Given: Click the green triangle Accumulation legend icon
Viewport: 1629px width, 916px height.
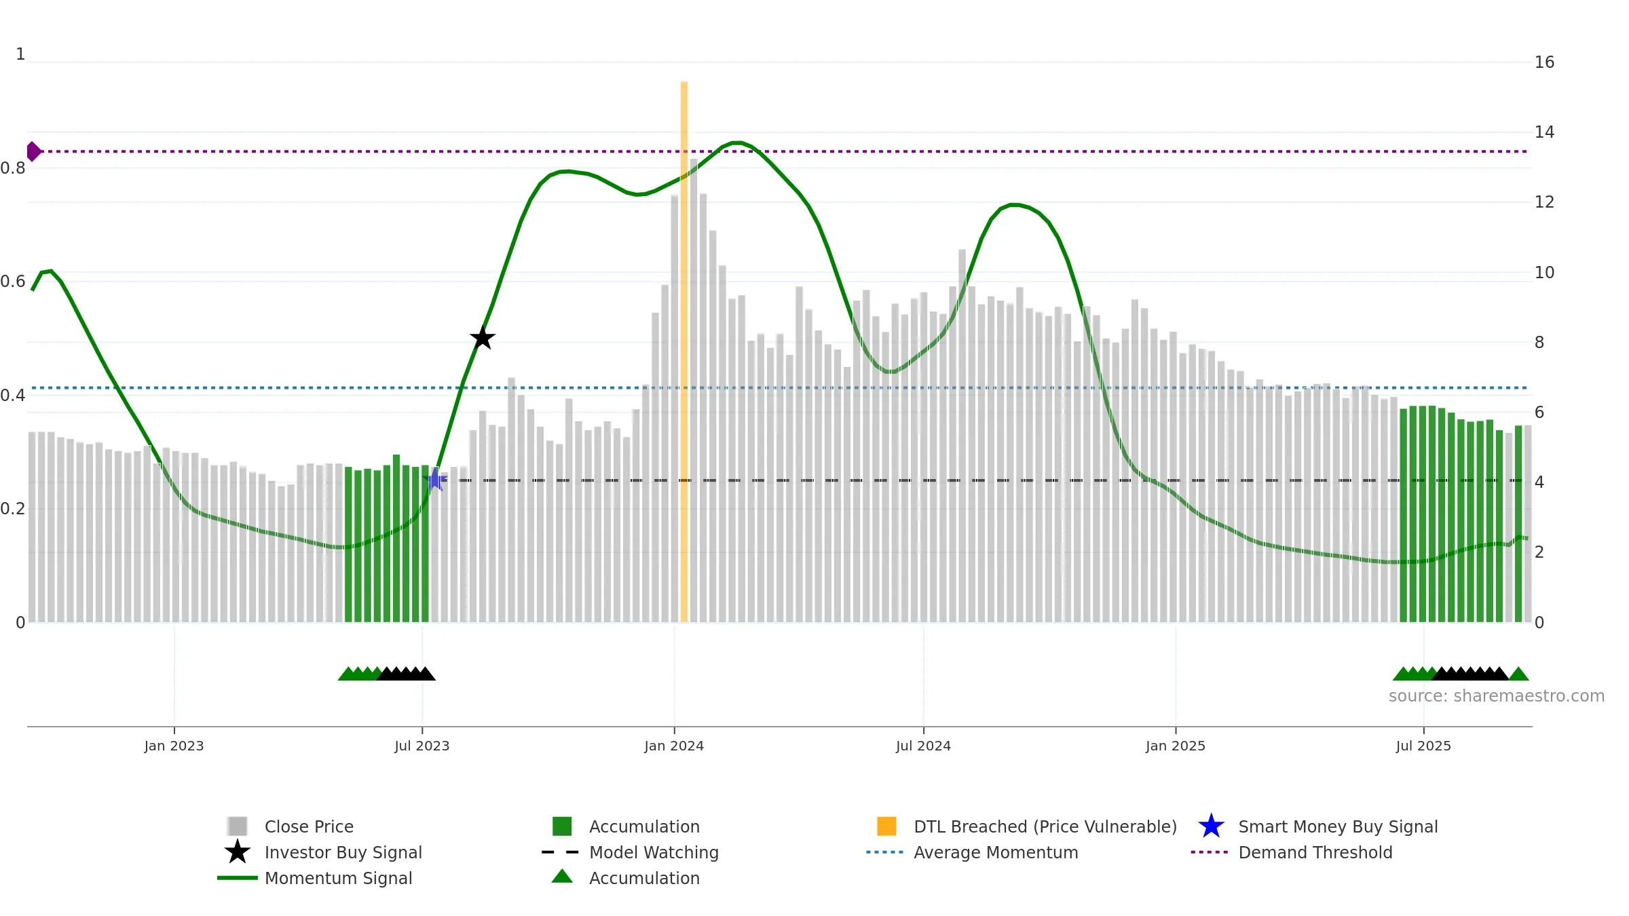Looking at the screenshot, I should point(562,877).
